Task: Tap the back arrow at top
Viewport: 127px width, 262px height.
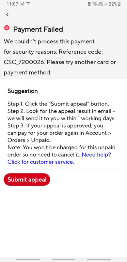Action: coord(8,14)
